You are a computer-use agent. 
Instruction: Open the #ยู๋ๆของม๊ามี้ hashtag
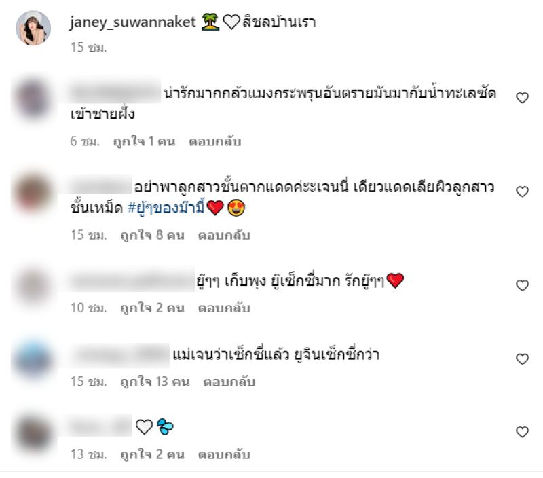(x=166, y=208)
